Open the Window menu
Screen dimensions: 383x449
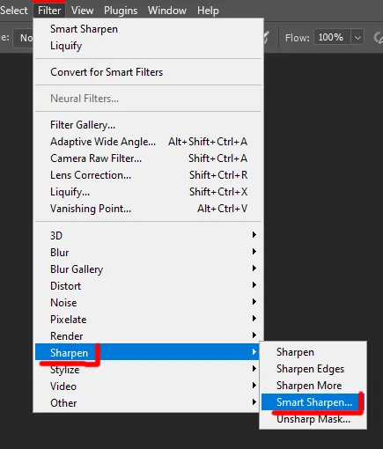(167, 11)
